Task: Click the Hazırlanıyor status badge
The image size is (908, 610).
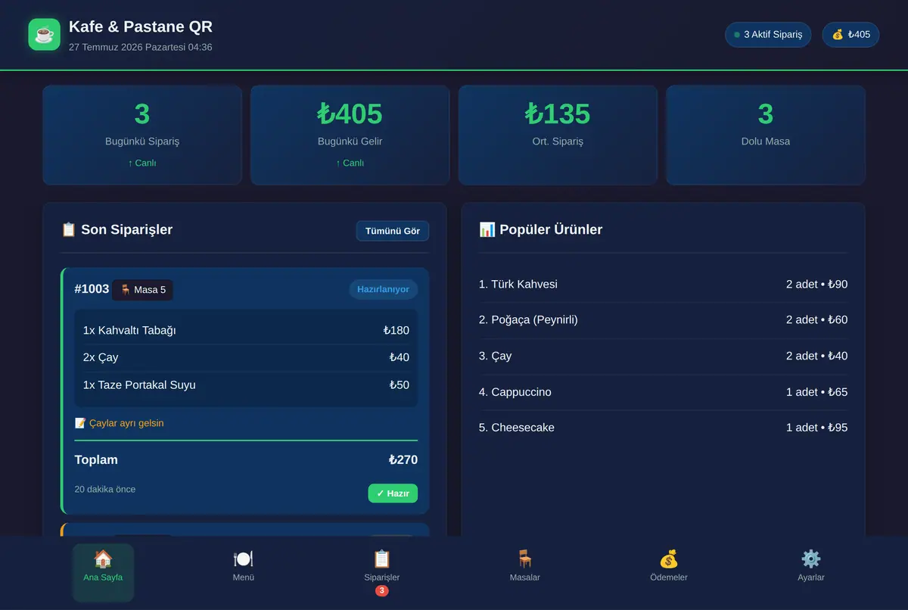Action: pyautogui.click(x=383, y=289)
